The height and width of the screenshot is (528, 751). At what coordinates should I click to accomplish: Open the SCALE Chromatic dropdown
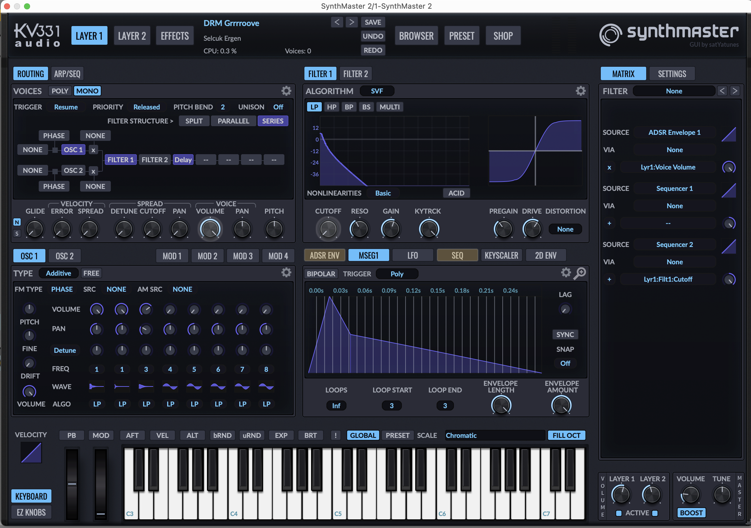495,435
